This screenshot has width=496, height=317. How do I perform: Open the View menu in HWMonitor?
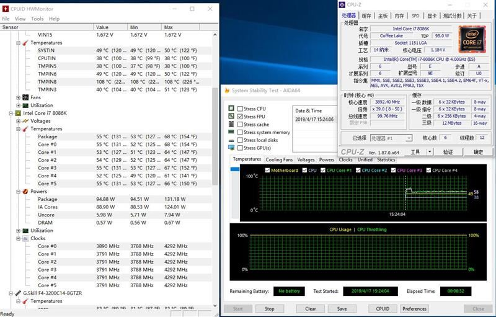[20, 19]
